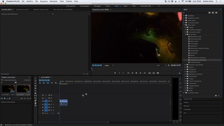Click the Export Frame camera icon

click(x=158, y=73)
